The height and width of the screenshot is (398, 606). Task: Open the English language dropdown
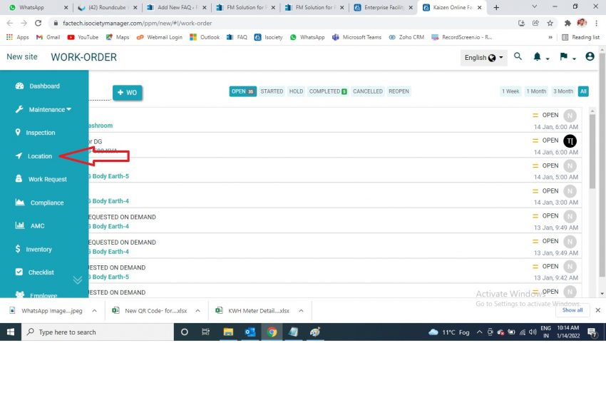484,58
